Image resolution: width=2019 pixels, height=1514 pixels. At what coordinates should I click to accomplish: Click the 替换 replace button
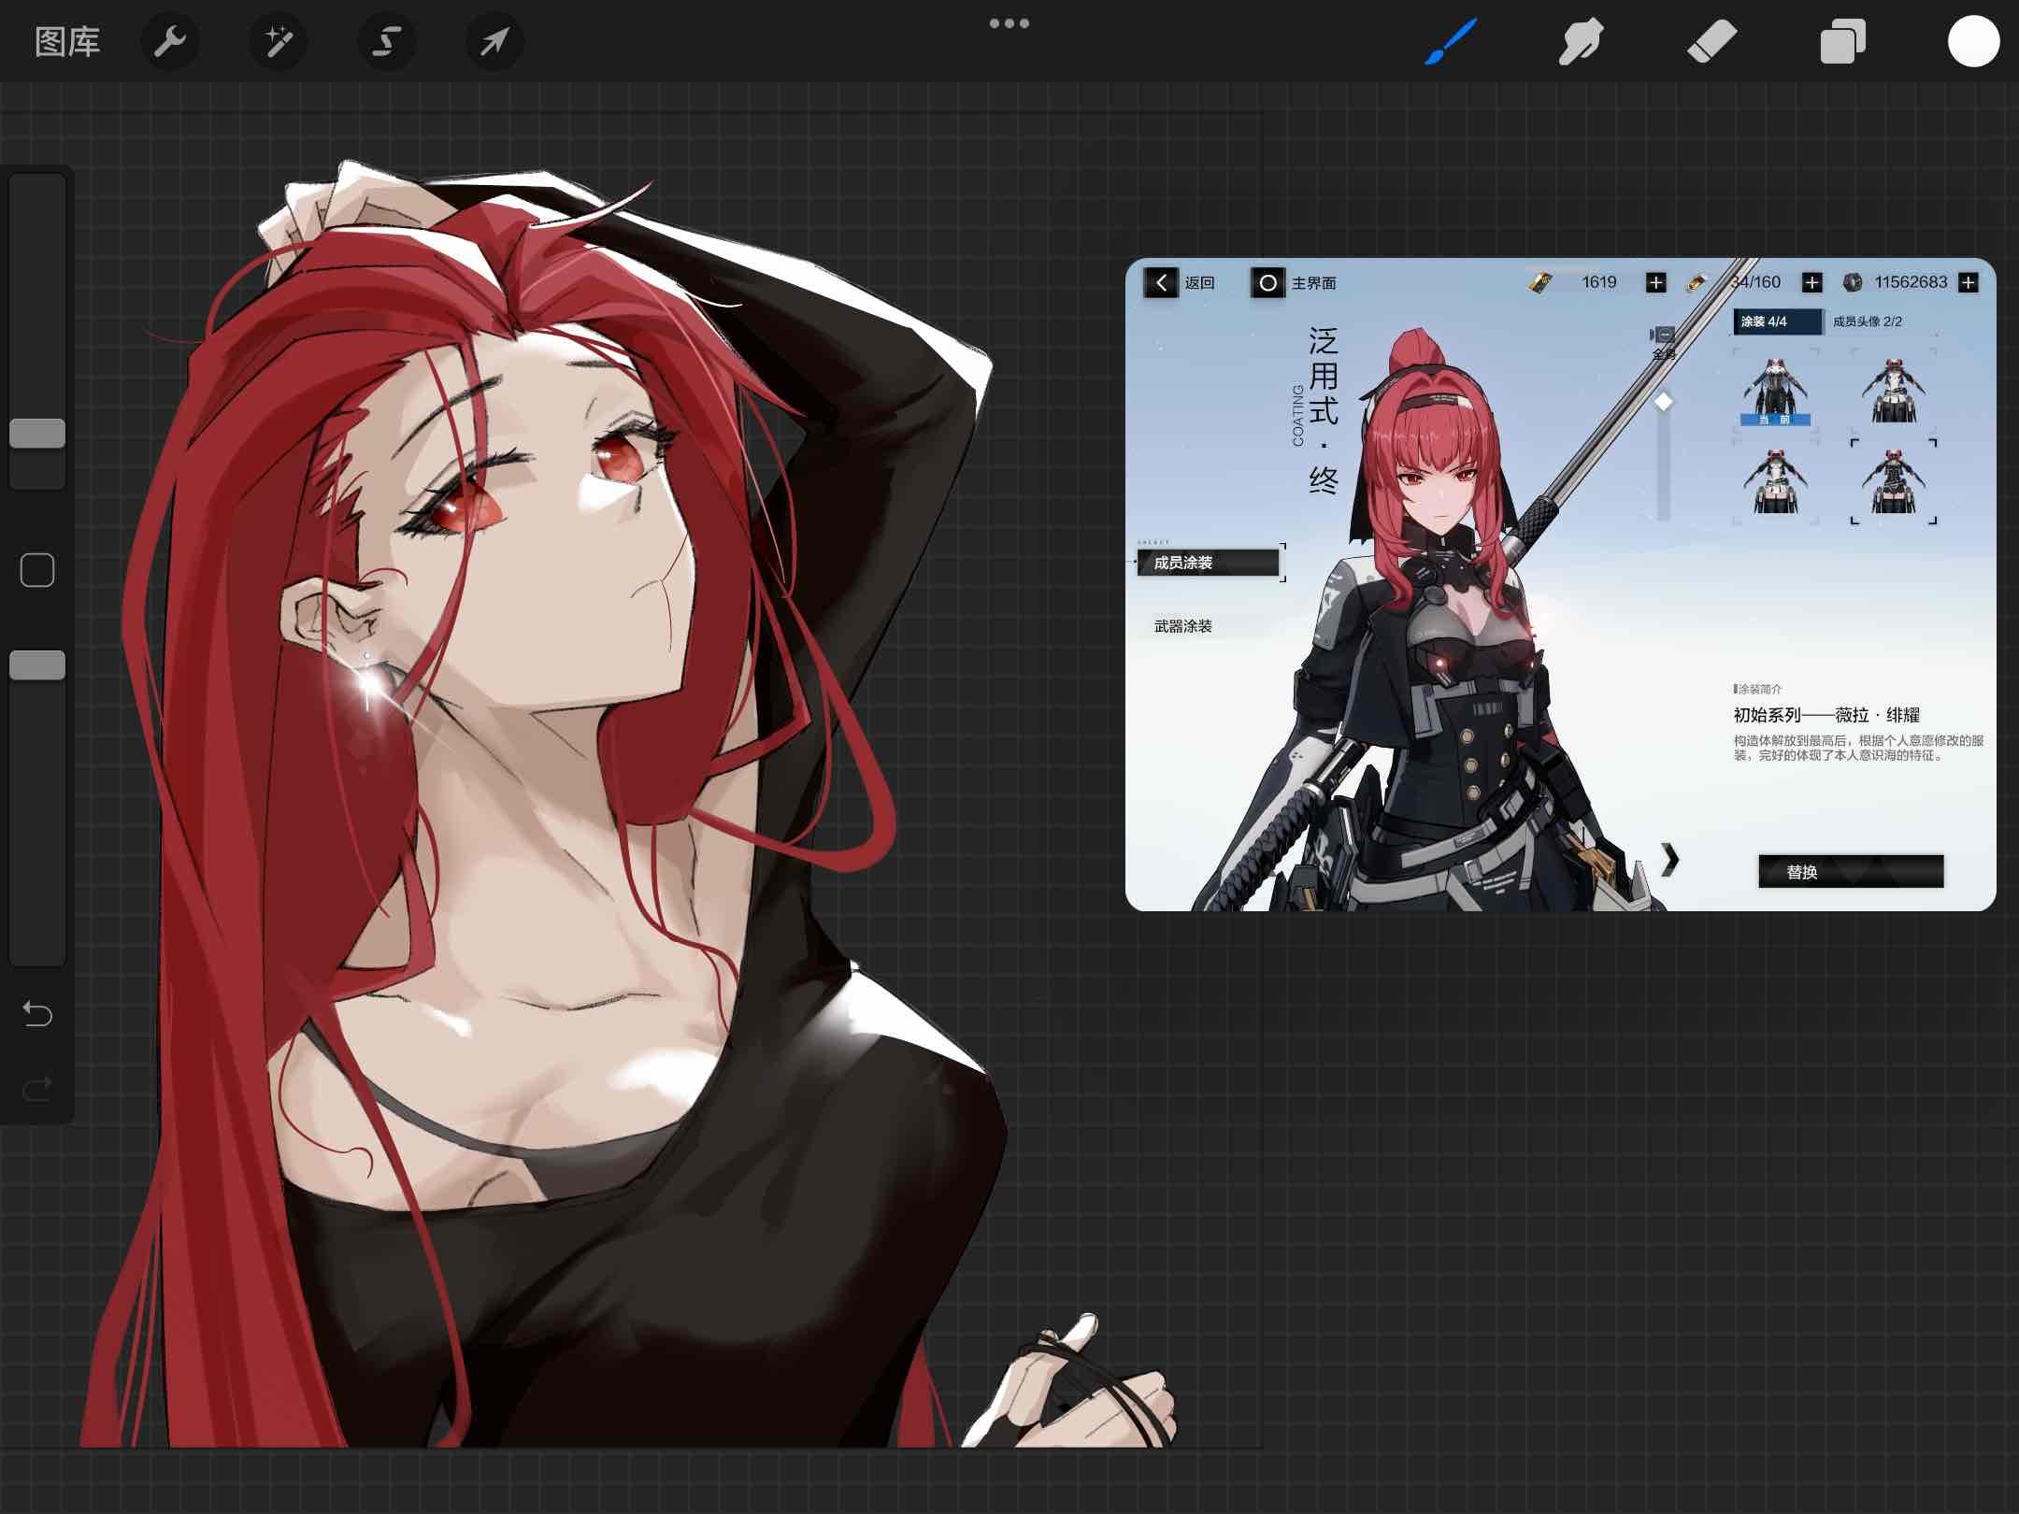pyautogui.click(x=1851, y=871)
